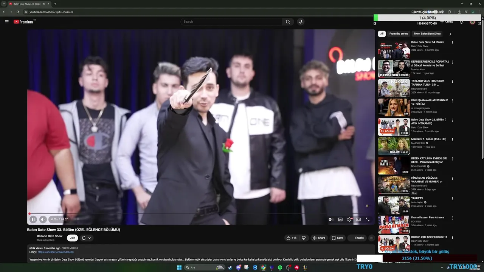Open Chrome extensions puzzle icon

(449, 12)
